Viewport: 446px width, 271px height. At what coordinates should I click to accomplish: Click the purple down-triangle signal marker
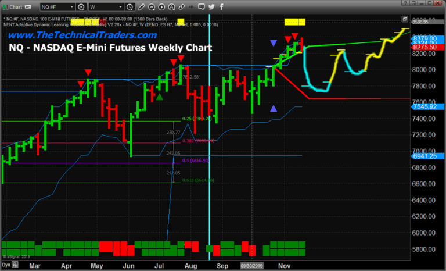(x=274, y=43)
